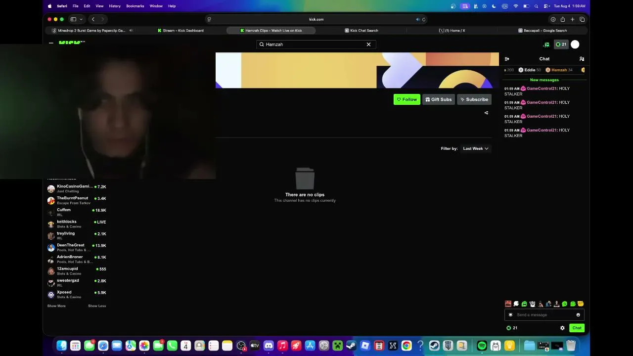The image size is (633, 356).
Task: Open the Filter by Last Week dropdown
Action: pyautogui.click(x=476, y=148)
